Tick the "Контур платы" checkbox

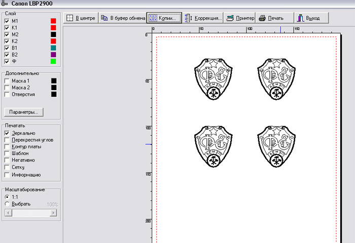click(x=7, y=146)
